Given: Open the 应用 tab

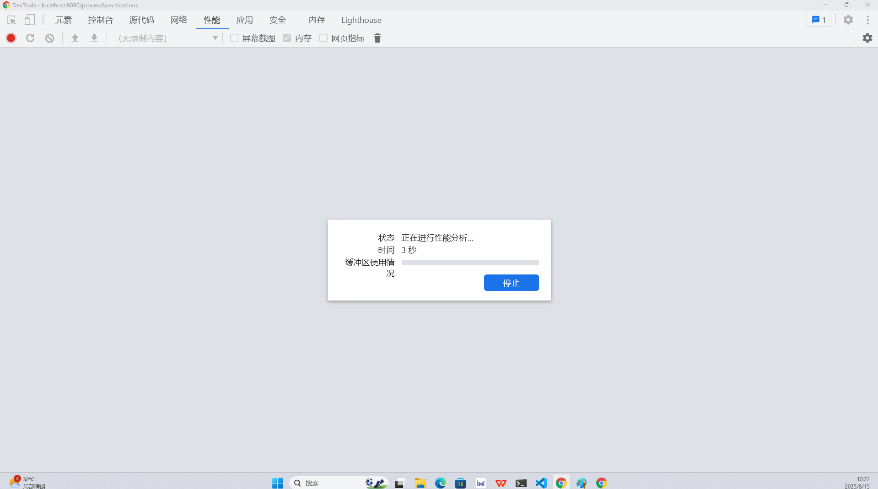Looking at the screenshot, I should tap(245, 20).
